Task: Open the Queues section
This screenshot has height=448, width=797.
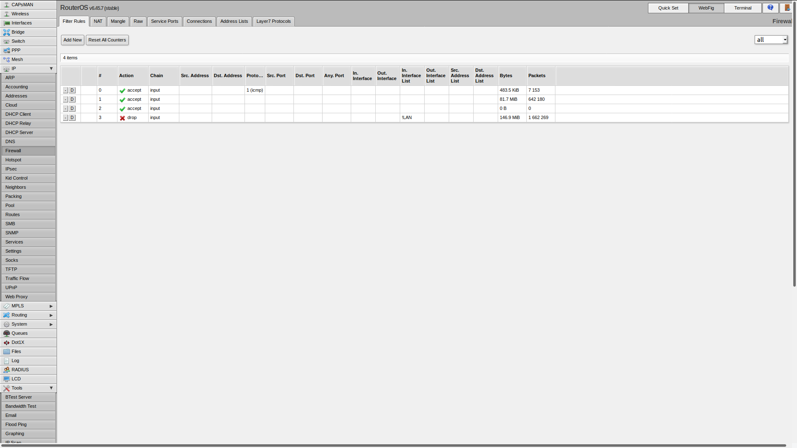Action: pyautogui.click(x=20, y=333)
